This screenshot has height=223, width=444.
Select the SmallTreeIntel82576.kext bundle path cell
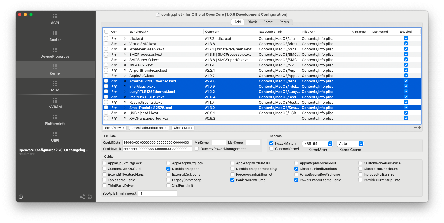pos(151,108)
